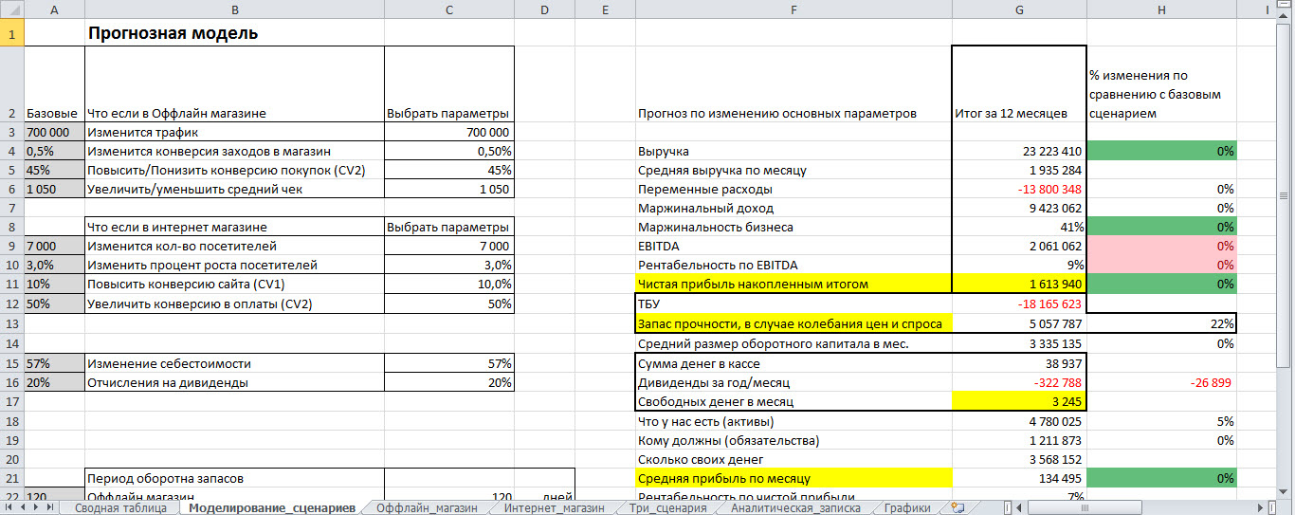1295x515 pixels.
Task: Jump to the last sheet using navigation arrow
Action: point(50,507)
